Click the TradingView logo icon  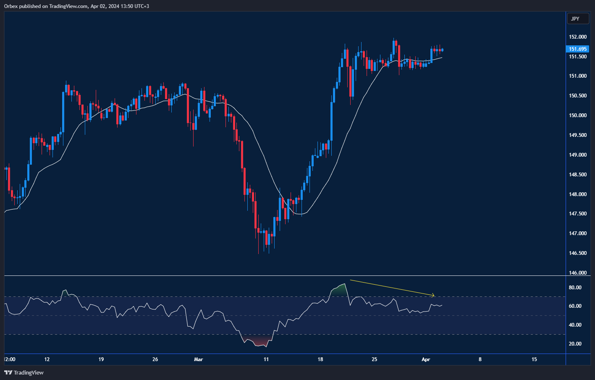[7, 372]
